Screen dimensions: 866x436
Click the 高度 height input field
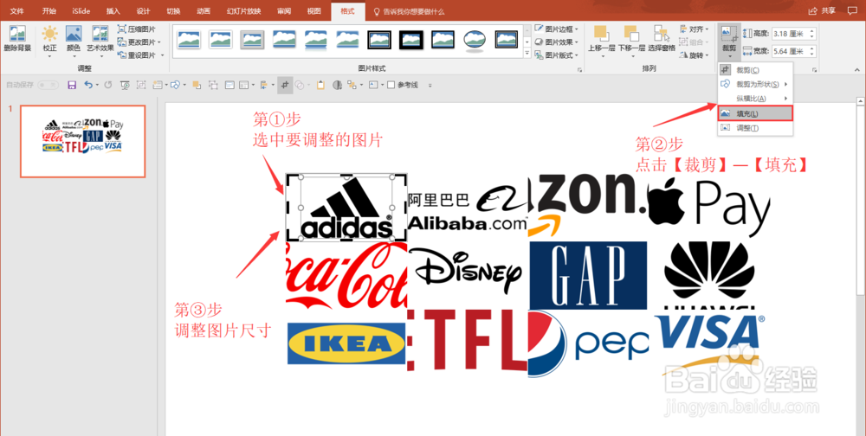tap(790, 35)
